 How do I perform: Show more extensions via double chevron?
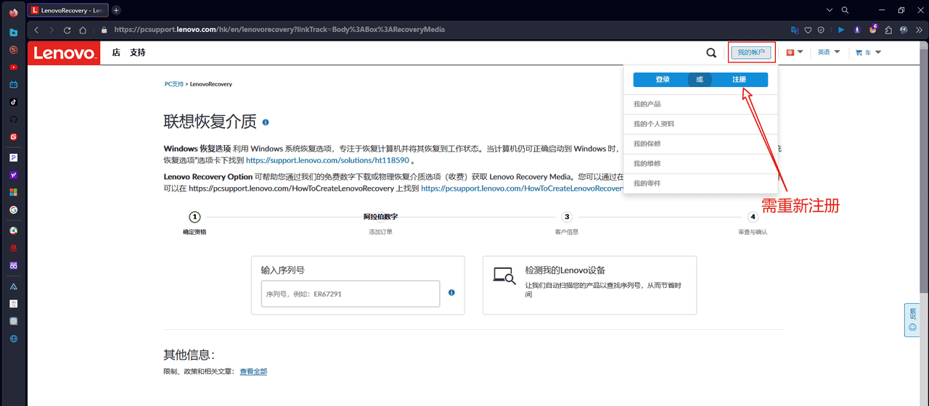point(917,30)
